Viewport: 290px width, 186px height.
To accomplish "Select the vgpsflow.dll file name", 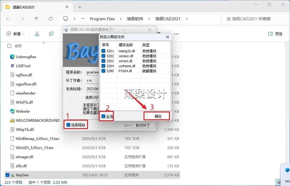I will click(26, 84).
